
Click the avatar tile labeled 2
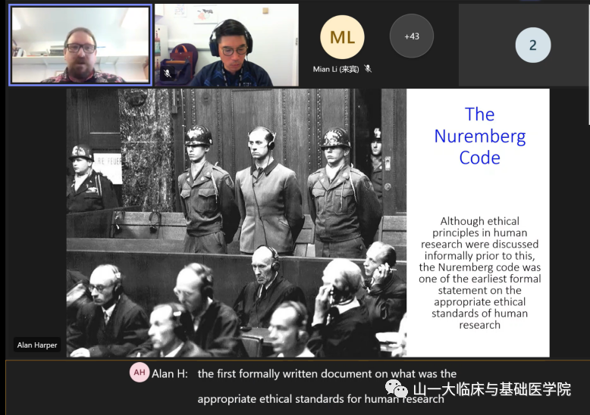point(532,45)
